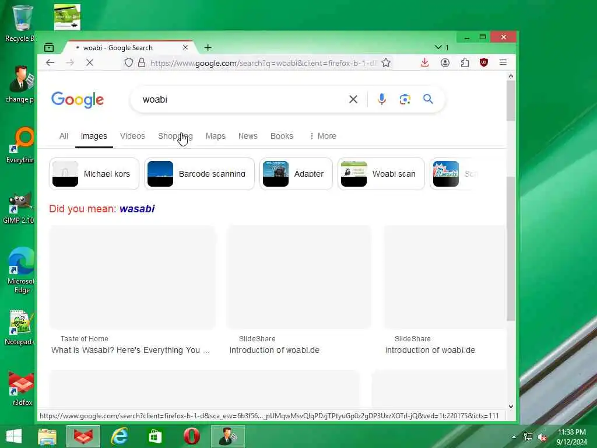The image size is (597, 448).
Task: Open Google Lens image search
Action: [405, 99]
